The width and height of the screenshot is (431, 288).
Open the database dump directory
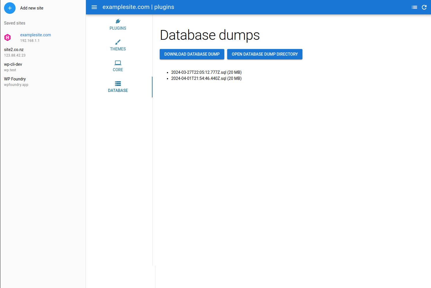pyautogui.click(x=265, y=54)
